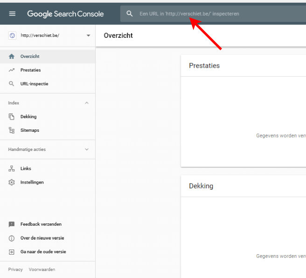The image size is (306, 278).
Task: Open Overzicht in the sidebar
Action: point(48,57)
